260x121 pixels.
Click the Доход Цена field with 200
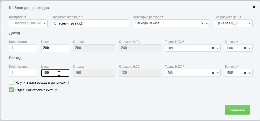coord(55,48)
